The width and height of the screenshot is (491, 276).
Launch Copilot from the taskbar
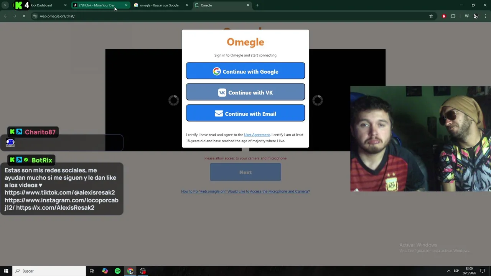pos(105,271)
